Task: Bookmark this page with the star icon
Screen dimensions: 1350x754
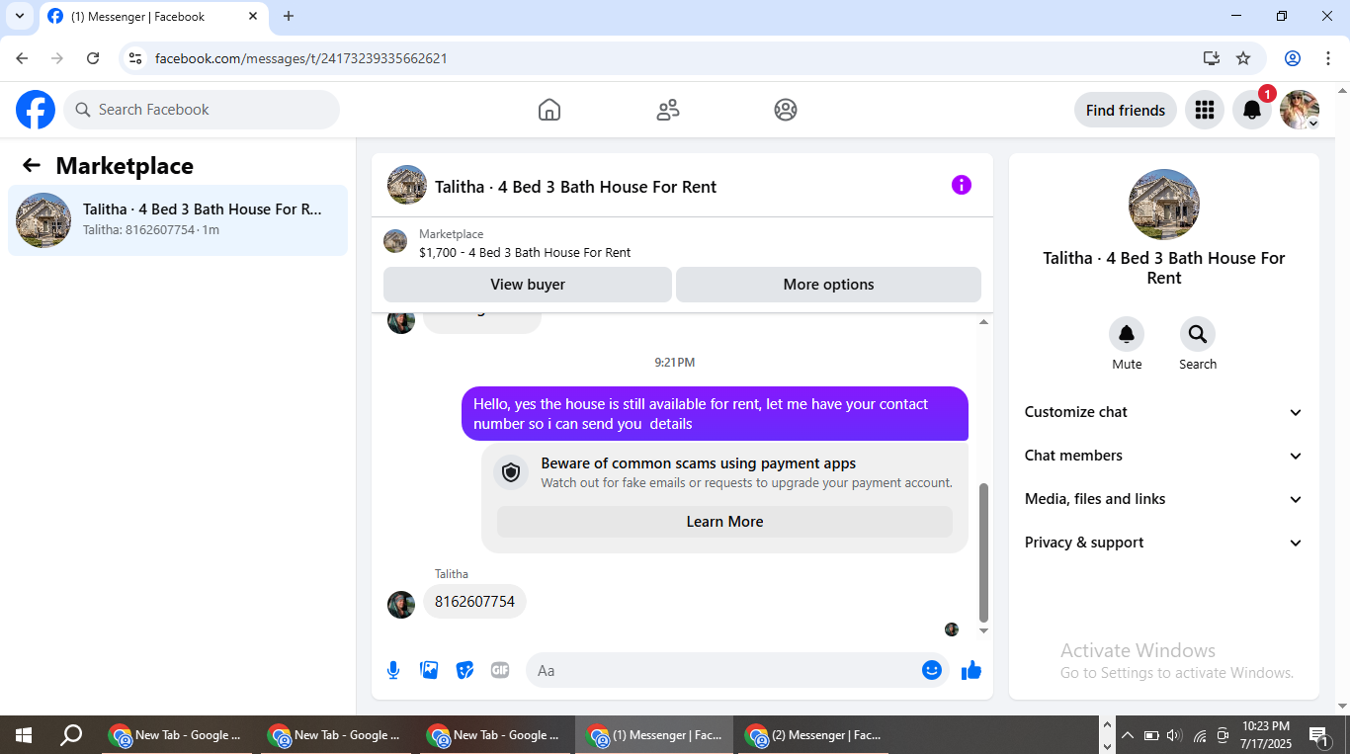Action: point(1243,58)
